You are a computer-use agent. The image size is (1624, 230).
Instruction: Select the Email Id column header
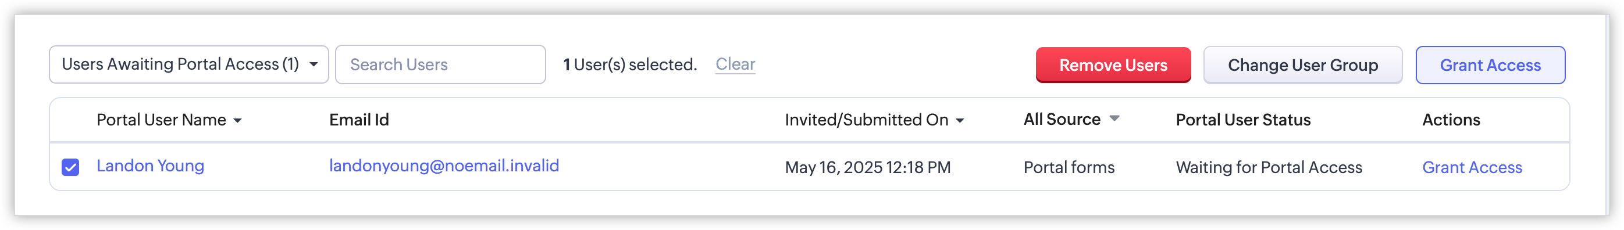[359, 120]
